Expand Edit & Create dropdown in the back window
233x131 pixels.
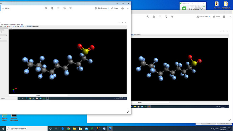pos(203,17)
